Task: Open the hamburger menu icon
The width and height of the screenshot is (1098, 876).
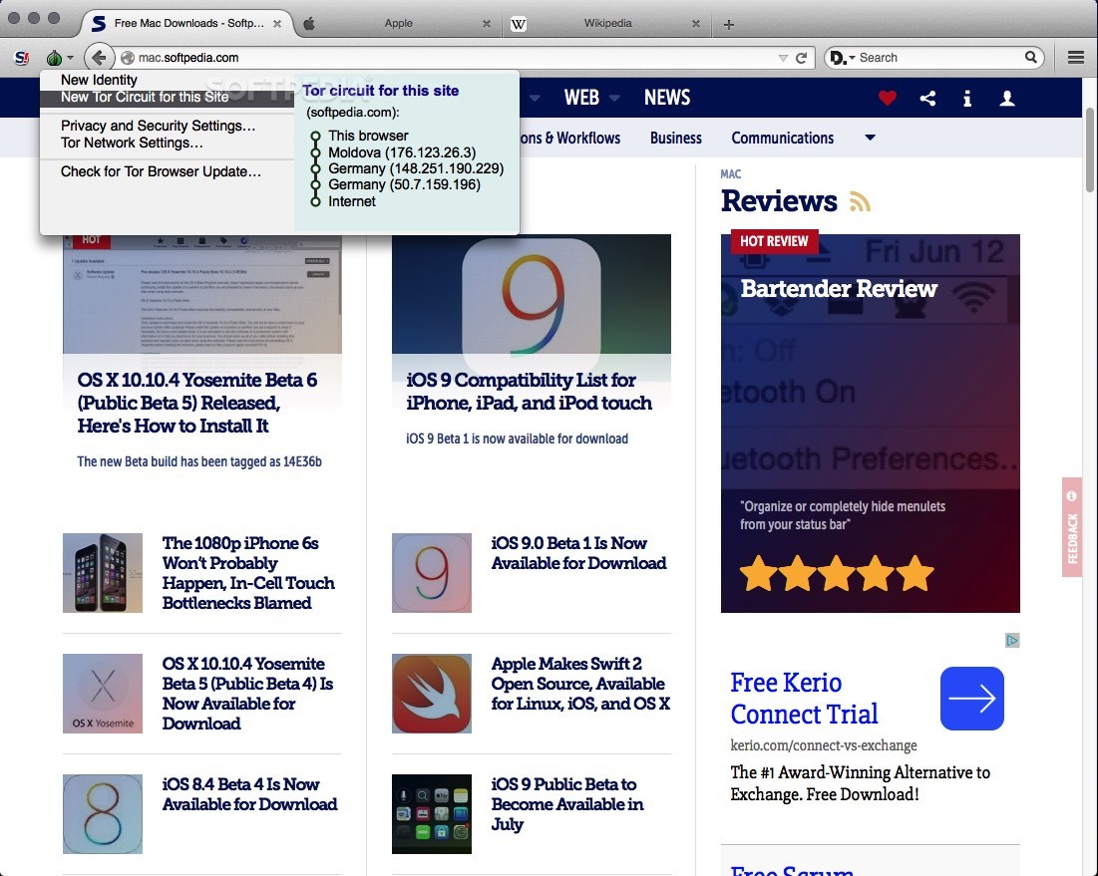Action: (x=1076, y=58)
